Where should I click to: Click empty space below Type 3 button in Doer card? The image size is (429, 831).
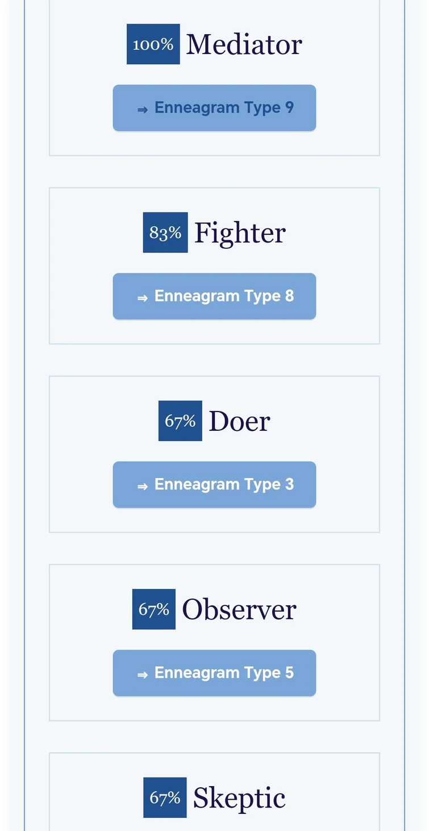214,520
